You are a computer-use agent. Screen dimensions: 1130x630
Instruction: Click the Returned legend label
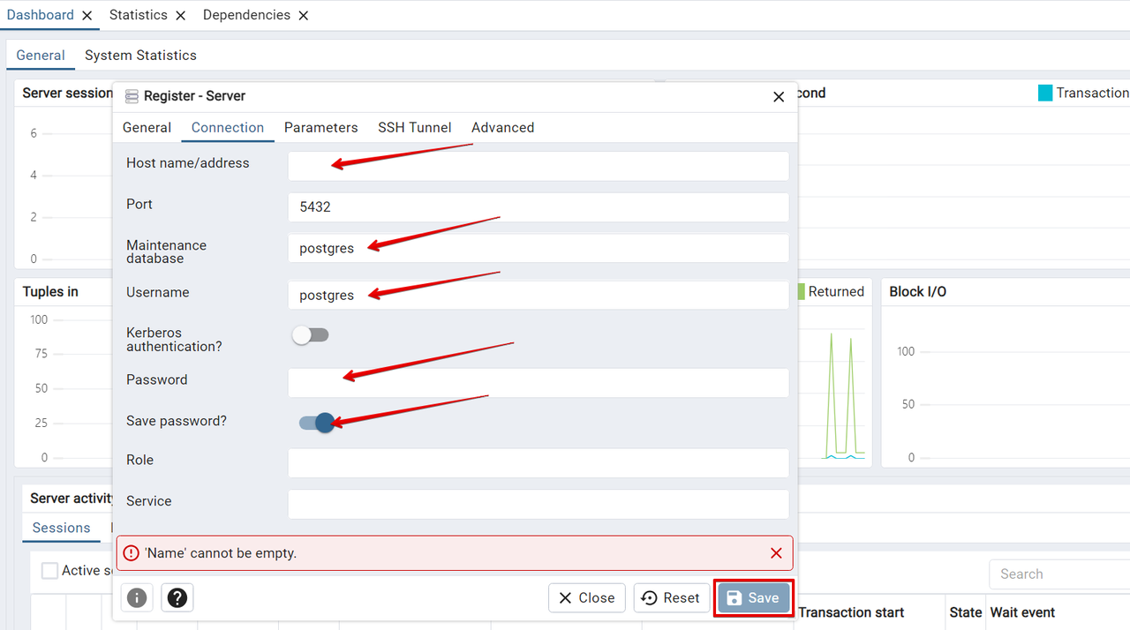coord(836,291)
